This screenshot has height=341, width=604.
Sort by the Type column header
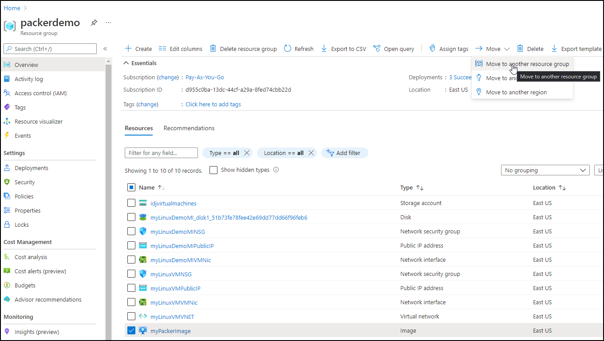coord(412,188)
